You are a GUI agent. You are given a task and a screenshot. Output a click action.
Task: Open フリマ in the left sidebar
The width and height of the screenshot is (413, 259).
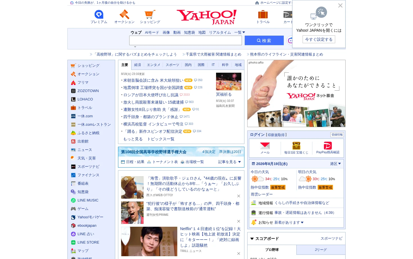(x=80, y=82)
